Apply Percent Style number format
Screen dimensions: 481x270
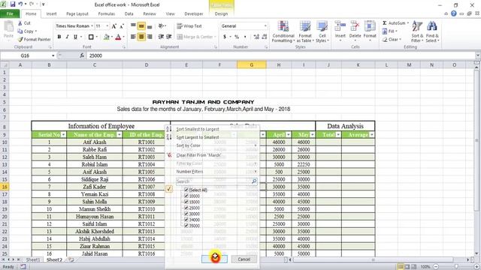click(237, 37)
